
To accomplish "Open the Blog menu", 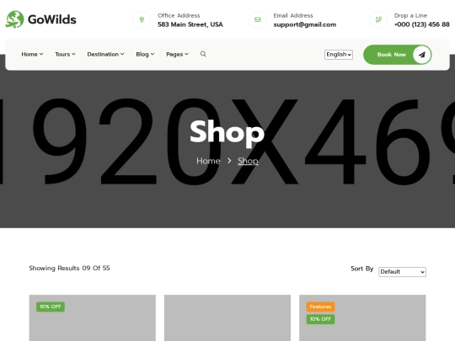I will coord(145,54).
